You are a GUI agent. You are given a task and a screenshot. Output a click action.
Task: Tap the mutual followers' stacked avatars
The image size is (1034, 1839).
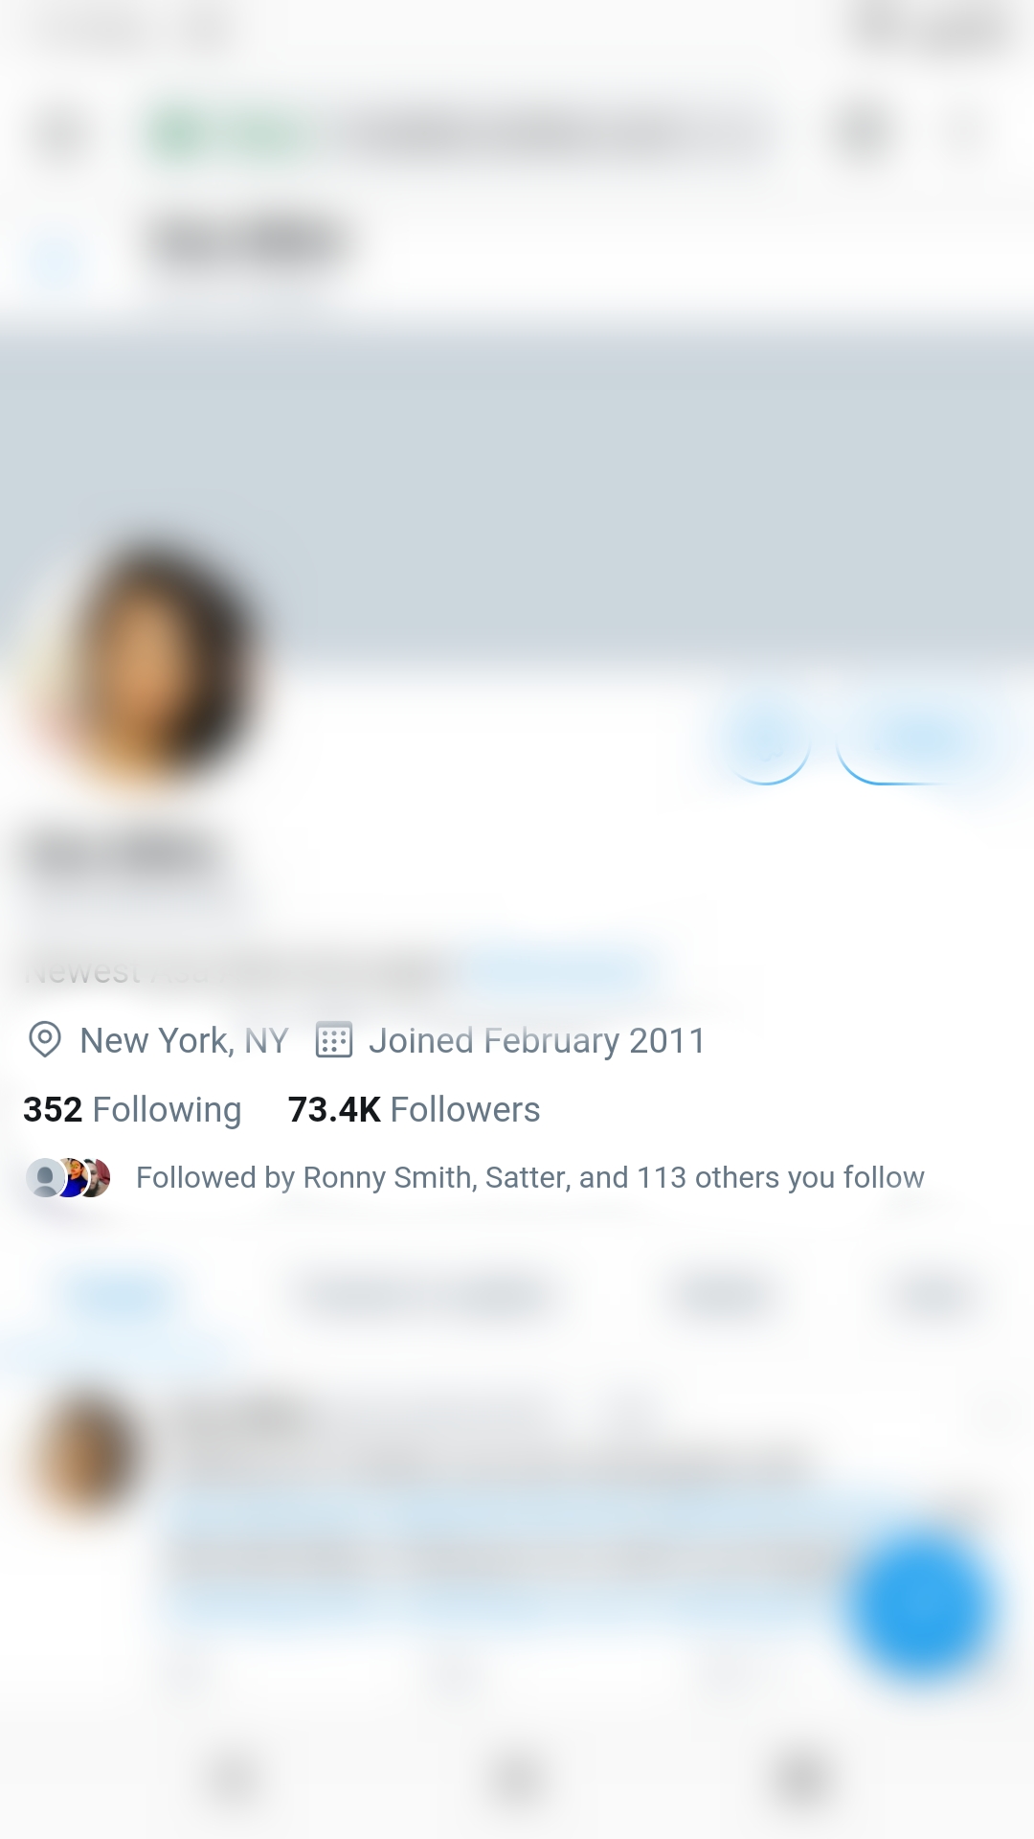(68, 1177)
